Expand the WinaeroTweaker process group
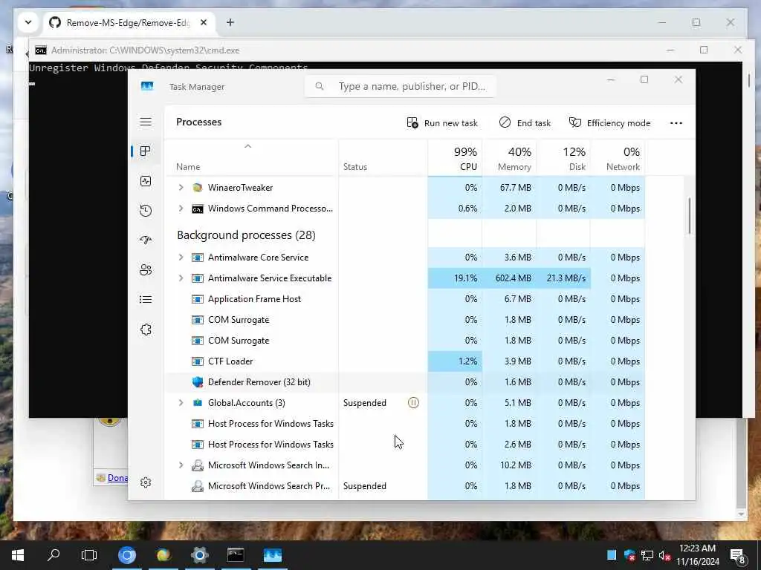This screenshot has width=761, height=570. click(x=181, y=187)
